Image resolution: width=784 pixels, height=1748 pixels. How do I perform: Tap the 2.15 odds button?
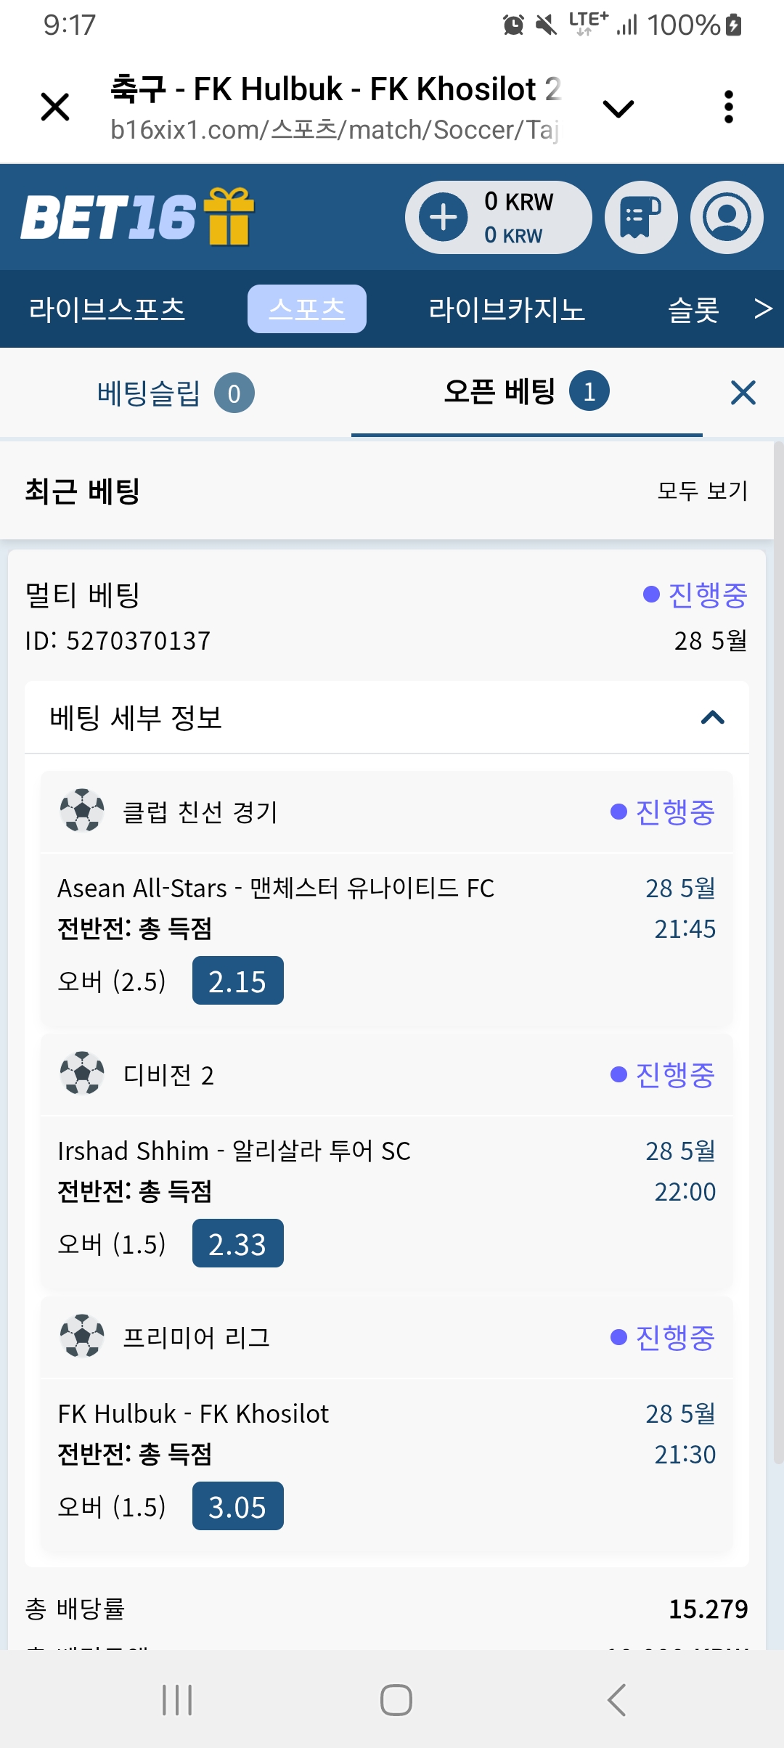point(237,981)
